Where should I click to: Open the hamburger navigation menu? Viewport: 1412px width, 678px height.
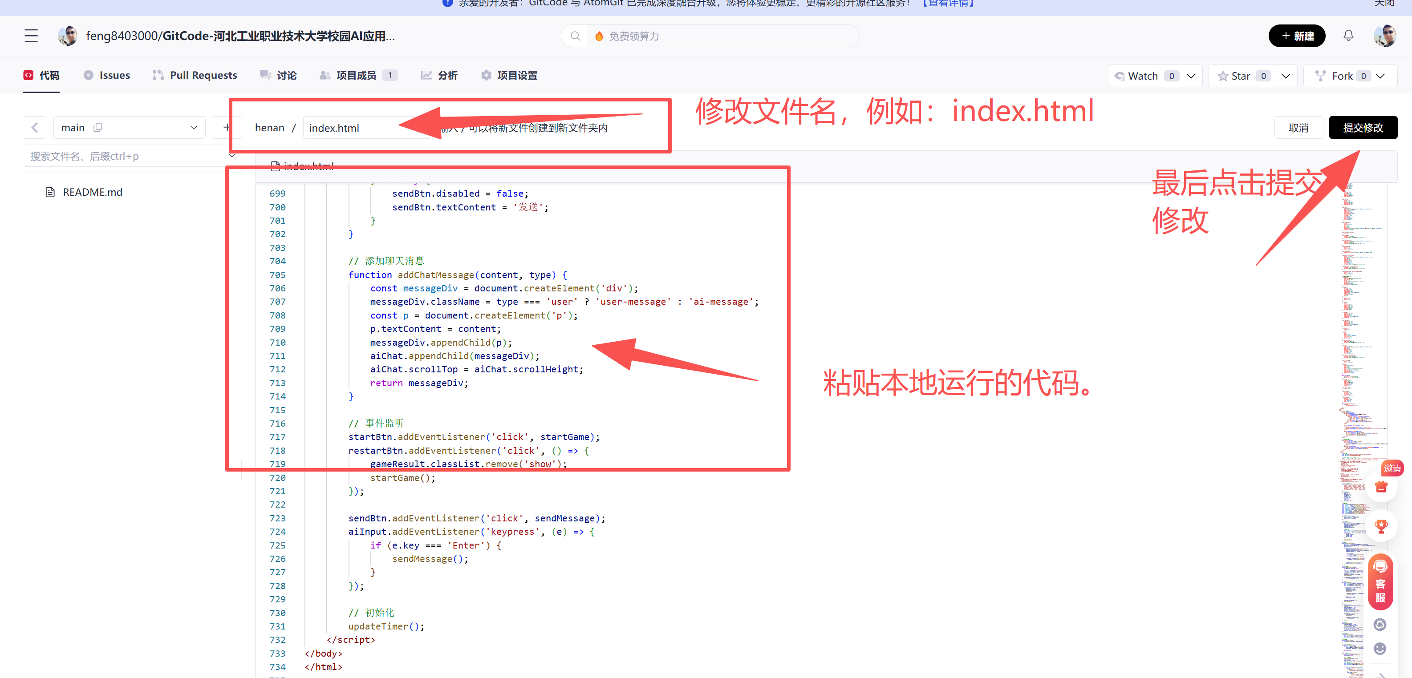[x=31, y=36]
